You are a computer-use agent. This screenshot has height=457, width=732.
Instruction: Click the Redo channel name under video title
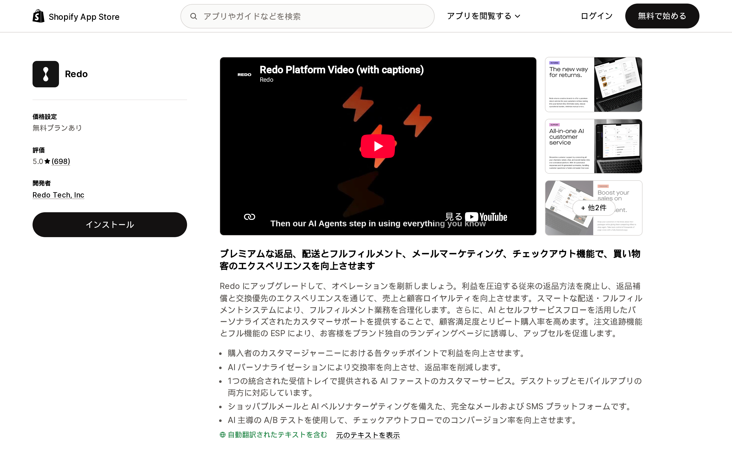pyautogui.click(x=266, y=80)
